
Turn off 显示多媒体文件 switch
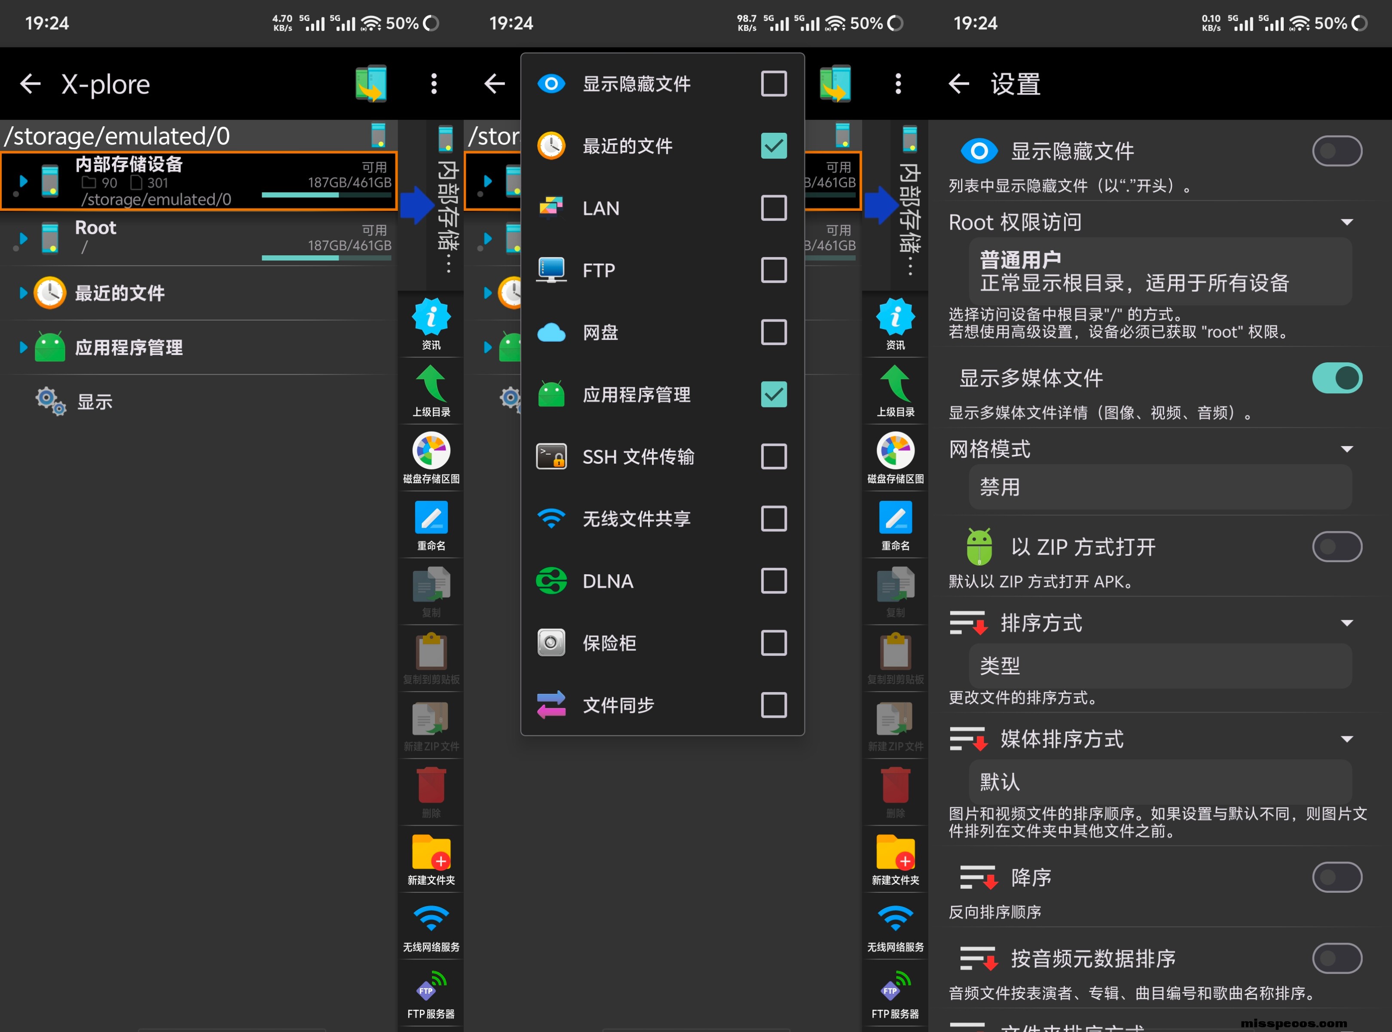1337,378
